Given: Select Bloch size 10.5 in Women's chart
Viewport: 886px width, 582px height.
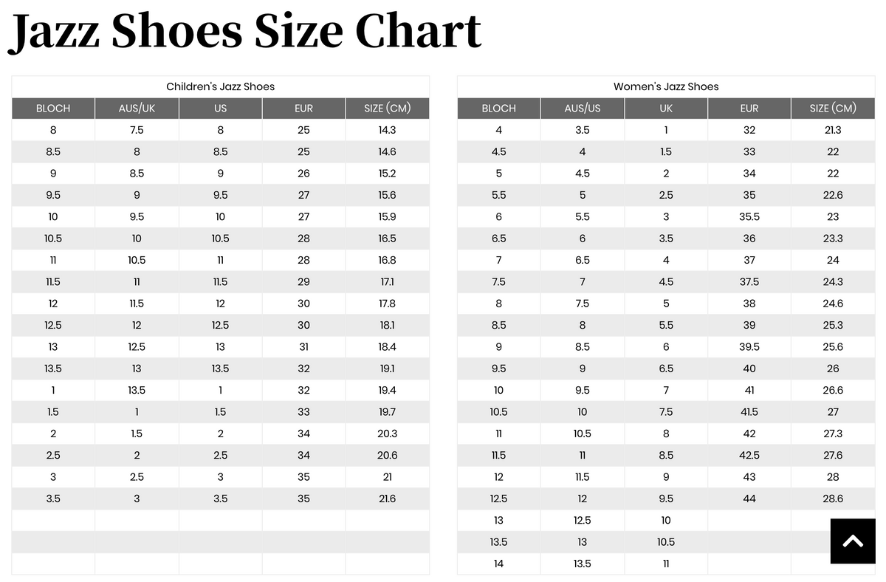Looking at the screenshot, I should [498, 411].
